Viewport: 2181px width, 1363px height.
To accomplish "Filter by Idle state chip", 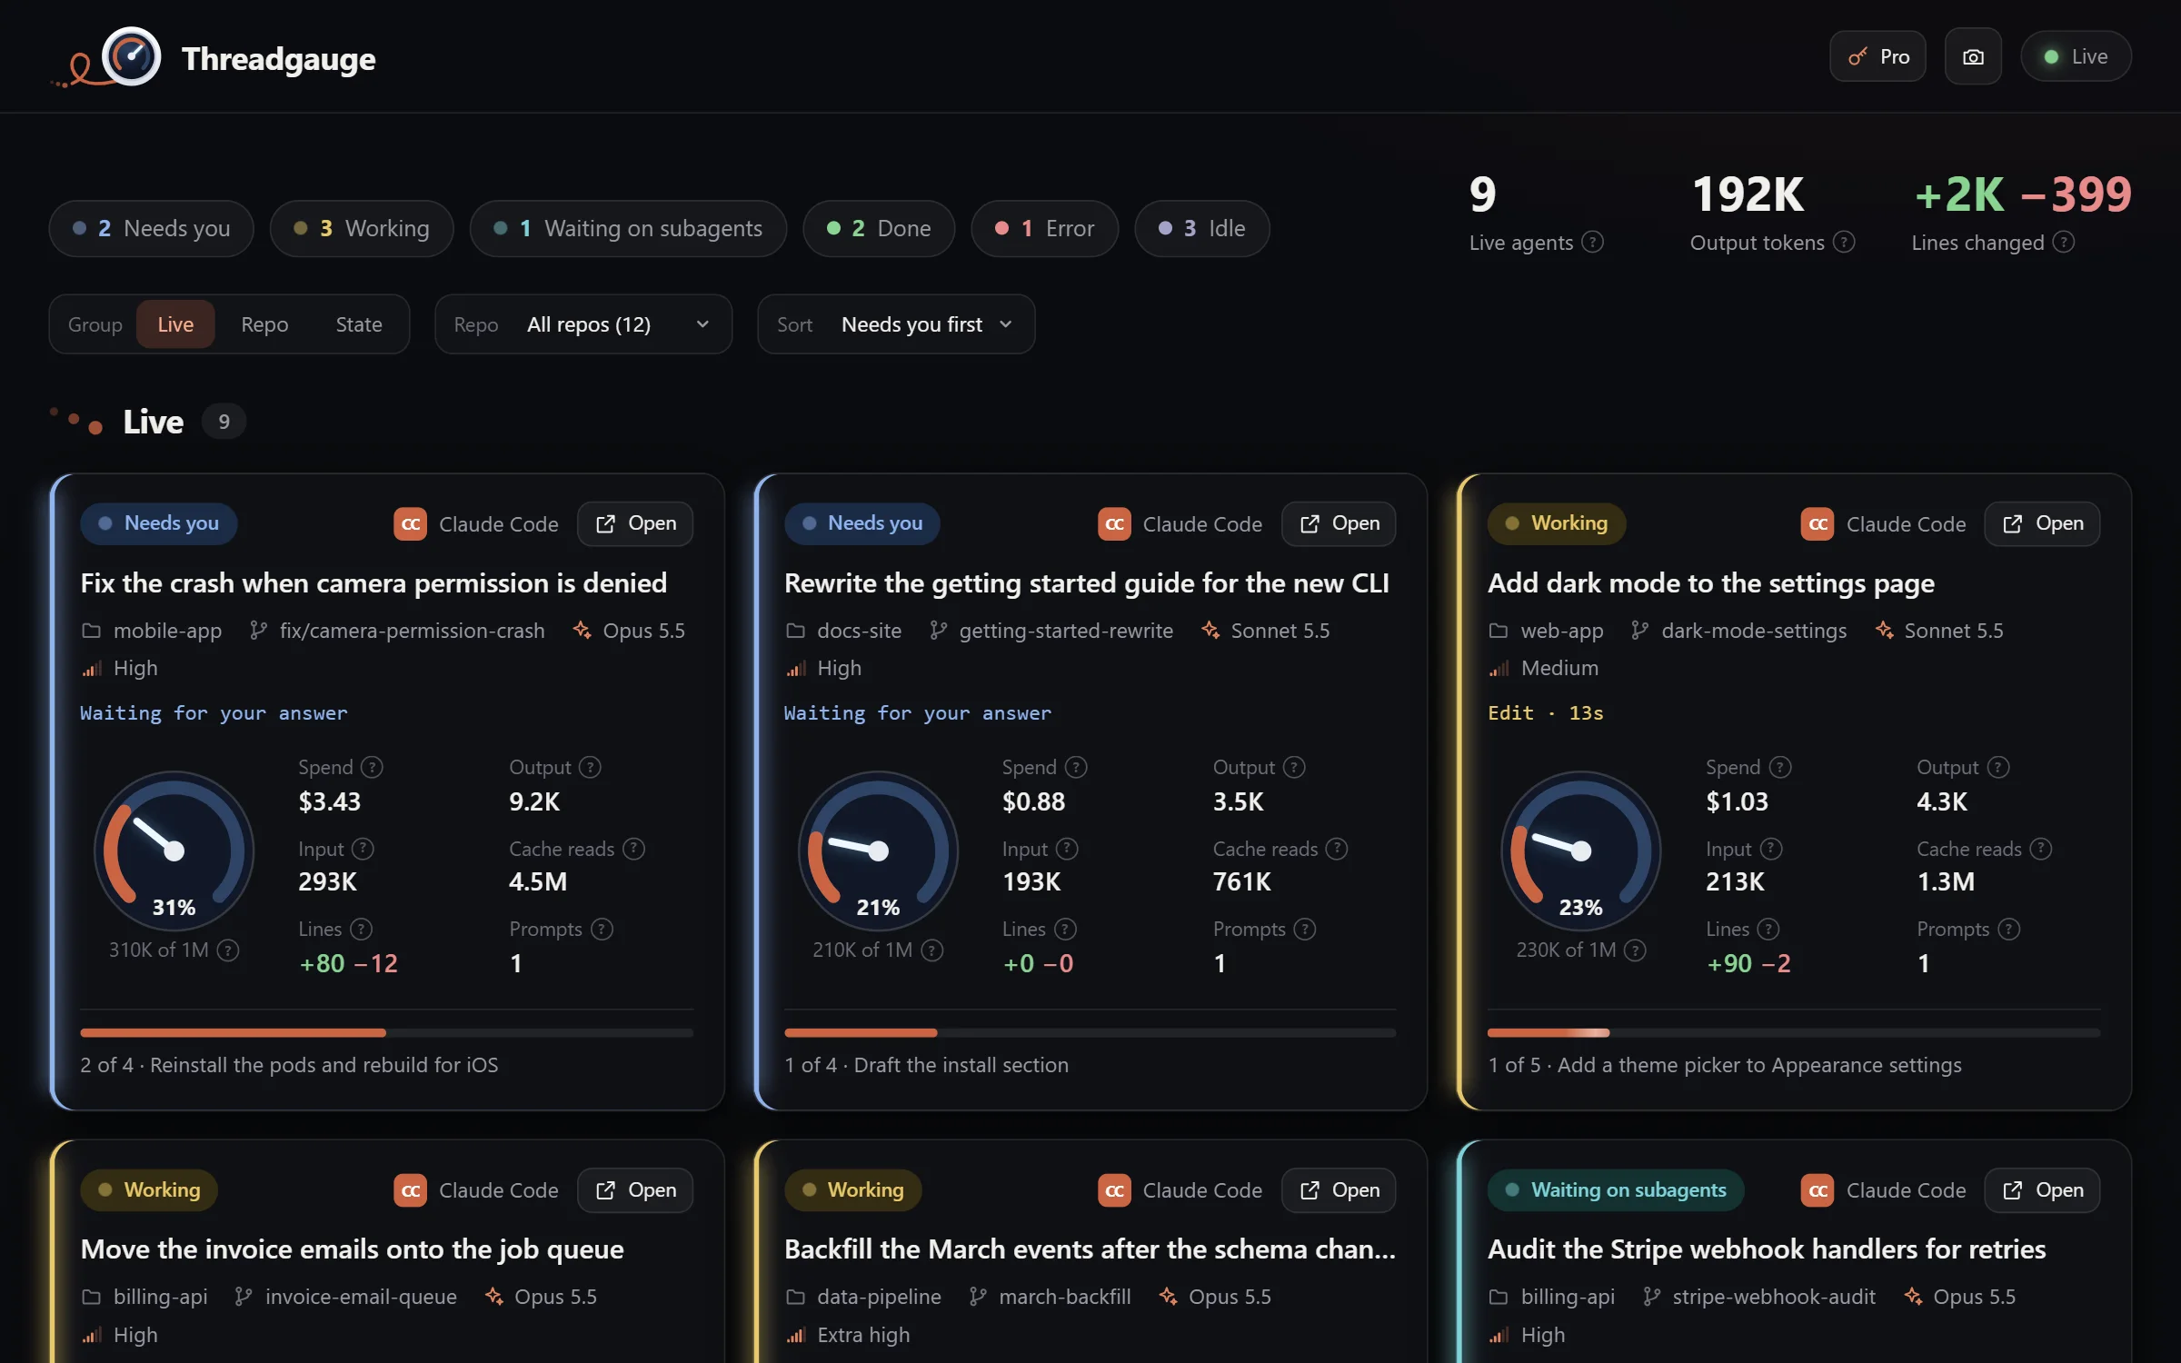I will pos(1201,228).
